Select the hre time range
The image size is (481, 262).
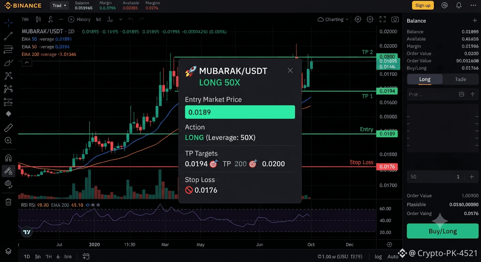68,257
